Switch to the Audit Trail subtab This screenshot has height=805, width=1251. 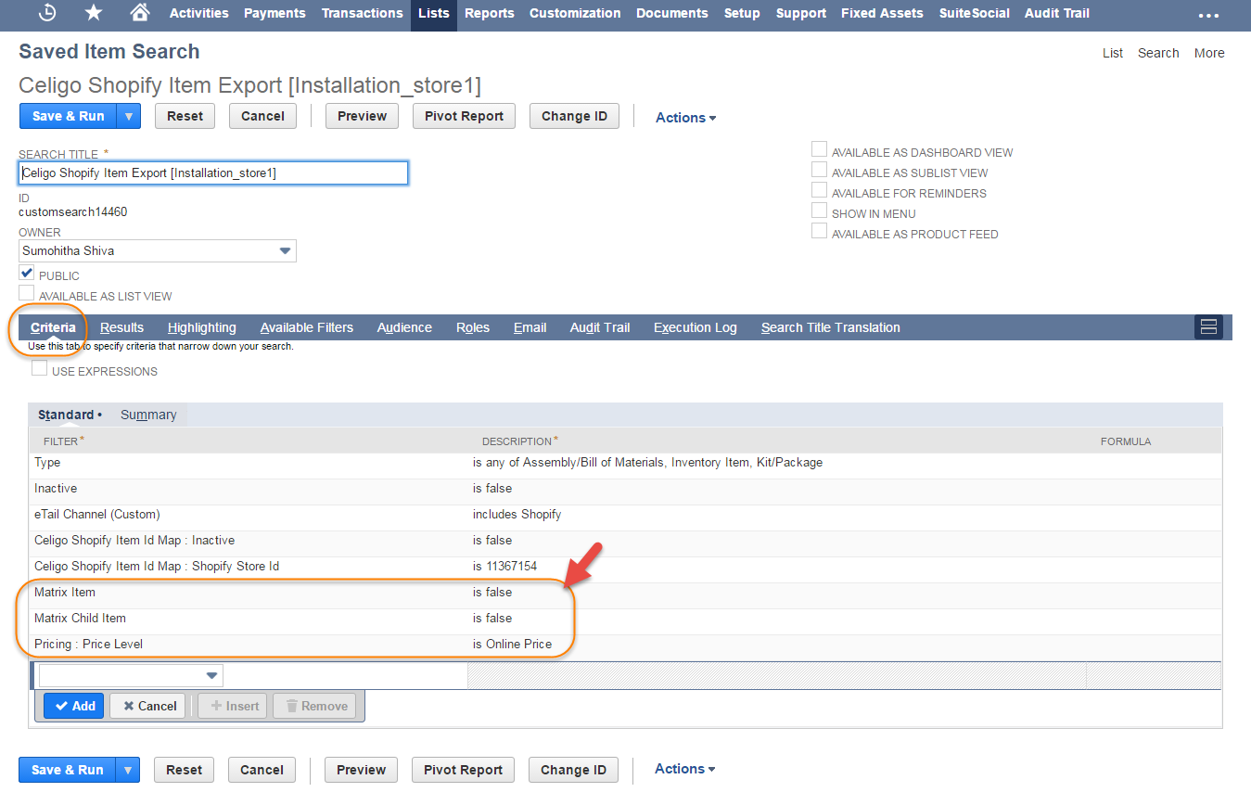tap(600, 327)
